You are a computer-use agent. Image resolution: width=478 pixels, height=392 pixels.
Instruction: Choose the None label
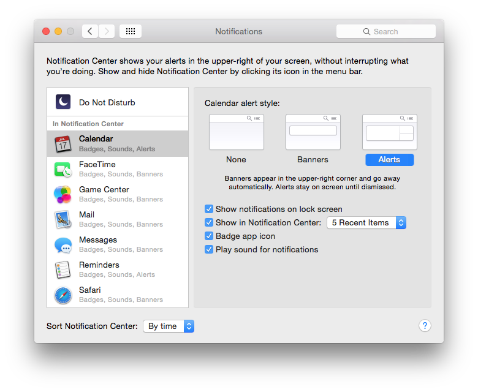236,160
